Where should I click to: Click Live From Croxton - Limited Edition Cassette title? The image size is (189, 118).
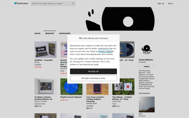[x=96, y=99]
